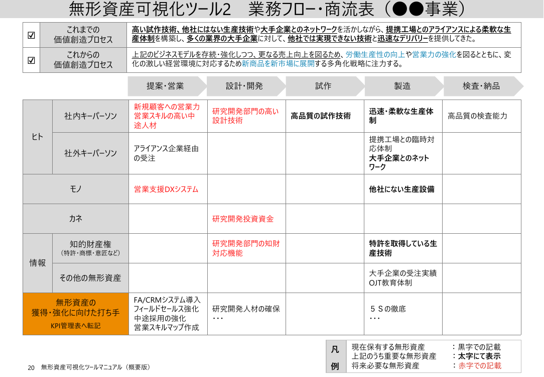Click the blue text 営業力の強化

click(x=434, y=55)
